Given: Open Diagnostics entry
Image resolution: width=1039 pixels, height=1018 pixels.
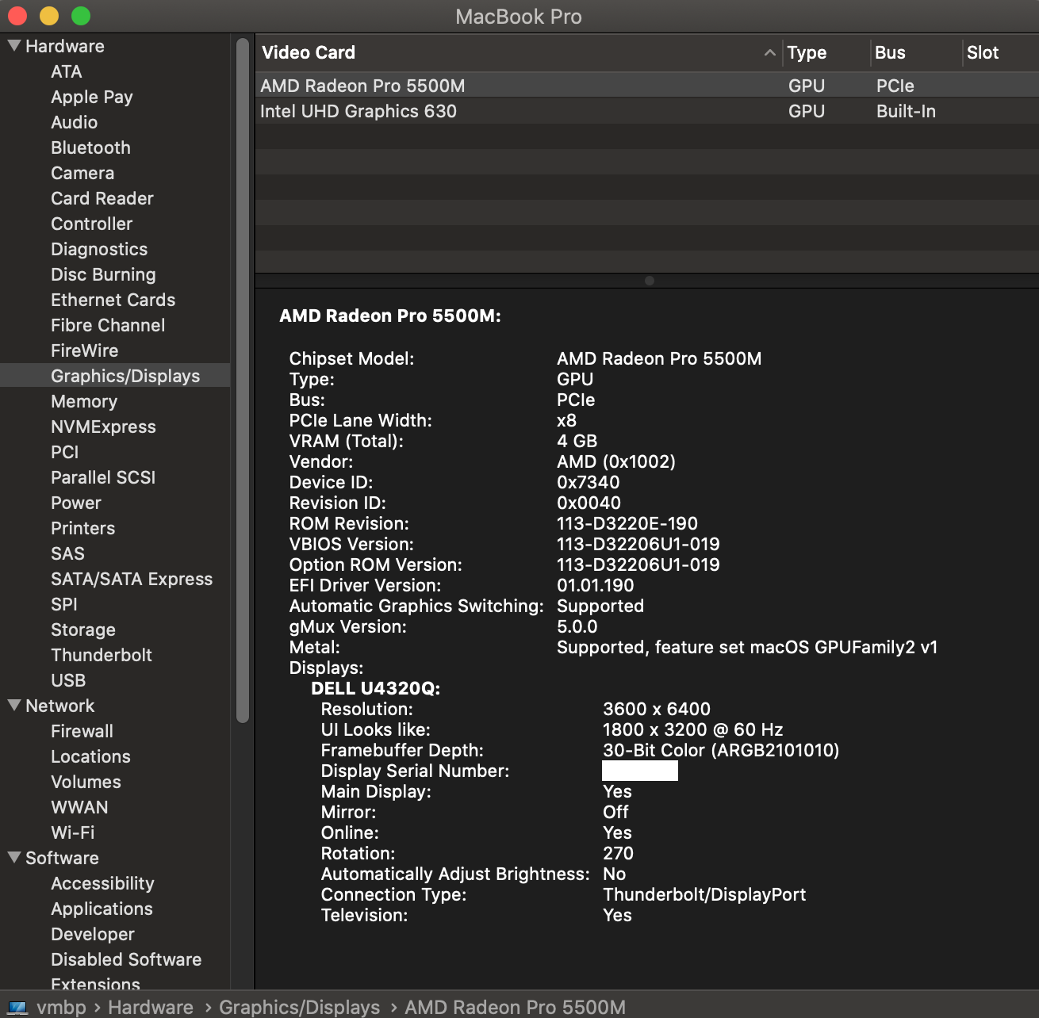Looking at the screenshot, I should 99,249.
